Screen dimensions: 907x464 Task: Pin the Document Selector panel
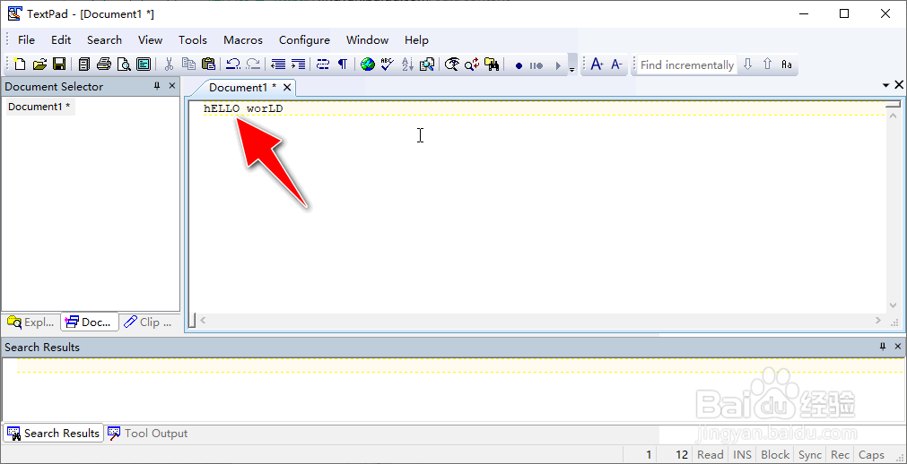[x=157, y=85]
